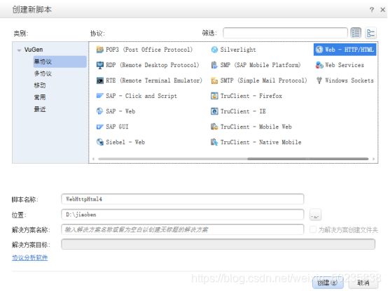Viewport: 388px width, 291px height.
Task: Switch protocols to list view icon
Action: (x=356, y=33)
